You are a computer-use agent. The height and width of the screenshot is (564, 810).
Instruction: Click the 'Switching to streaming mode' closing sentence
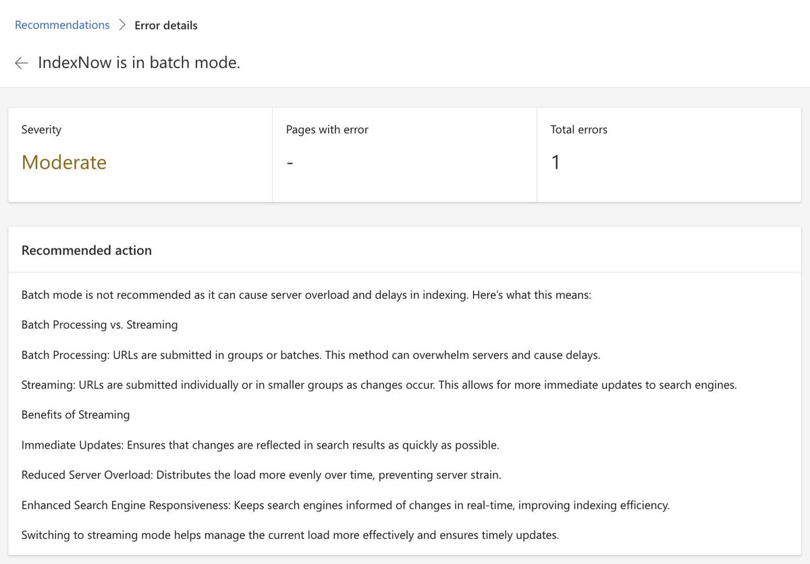290,535
